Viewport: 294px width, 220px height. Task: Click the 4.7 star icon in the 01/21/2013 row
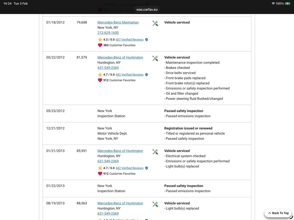pyautogui.click(x=100, y=168)
